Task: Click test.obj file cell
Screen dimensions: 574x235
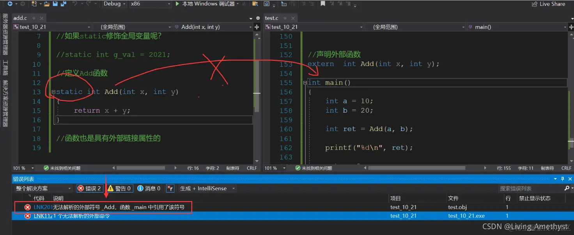Action: tap(457, 207)
